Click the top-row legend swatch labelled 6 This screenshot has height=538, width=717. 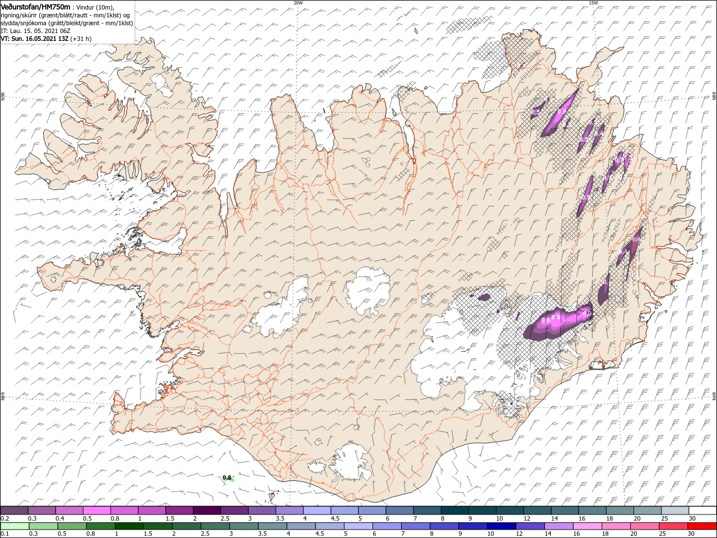point(399,511)
